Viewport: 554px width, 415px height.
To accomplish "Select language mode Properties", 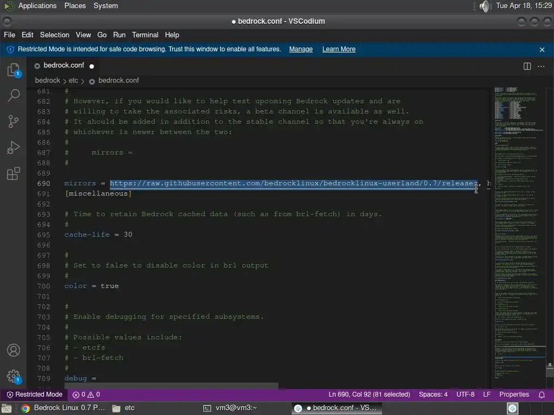I will [x=514, y=394].
